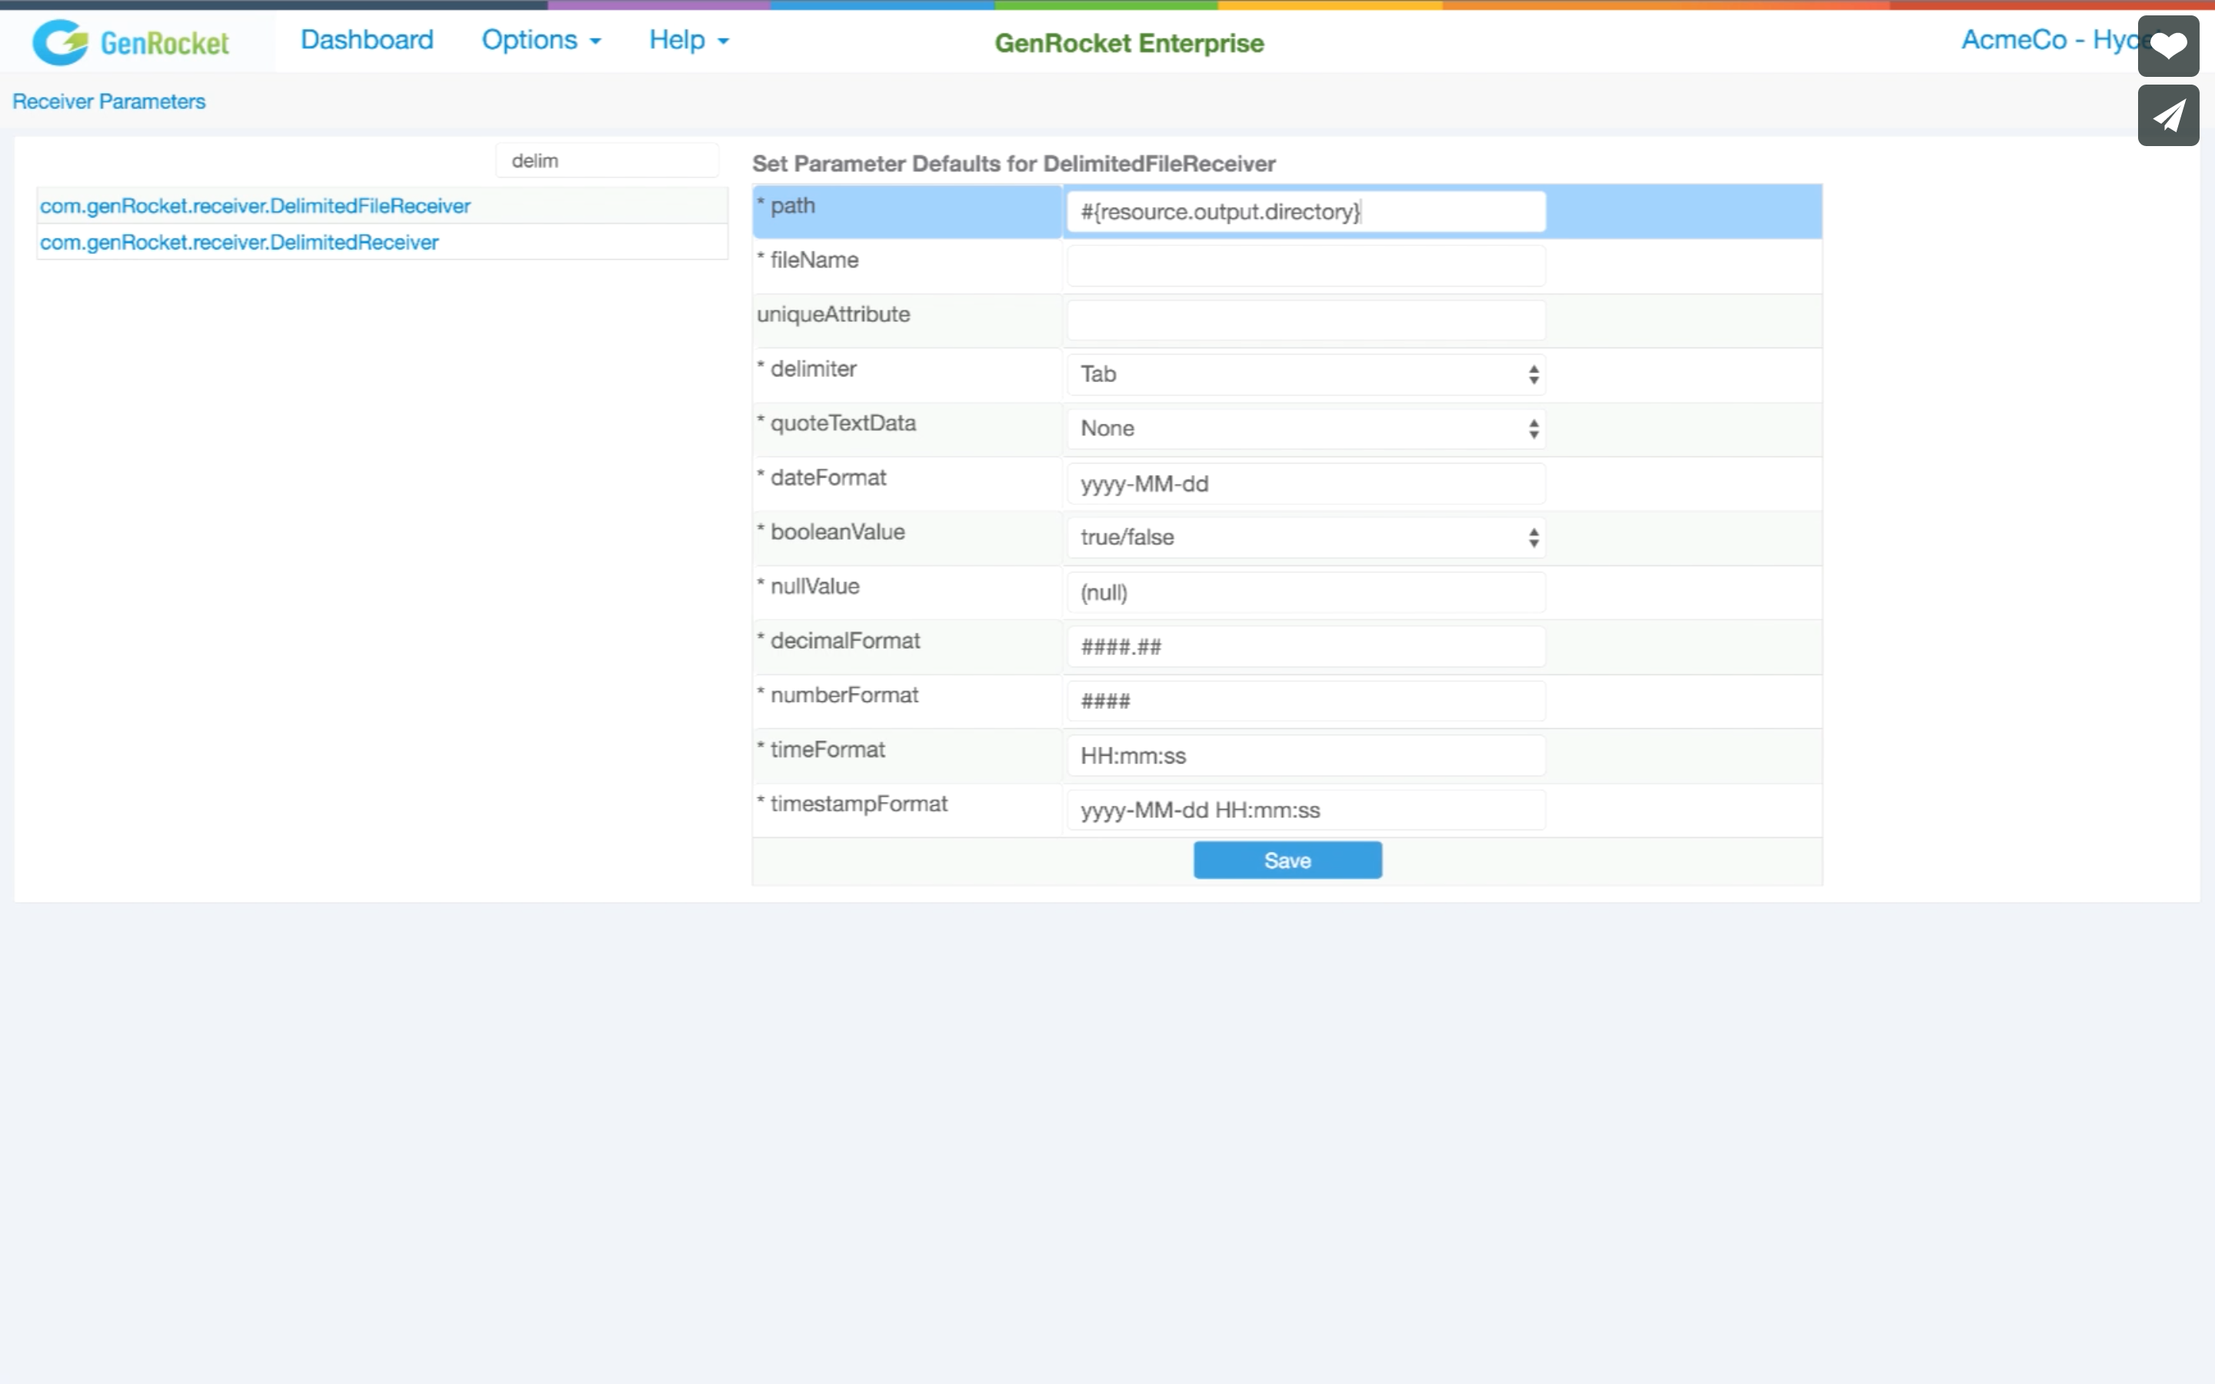Click the Receiver Parameters breadcrumb link

108,101
